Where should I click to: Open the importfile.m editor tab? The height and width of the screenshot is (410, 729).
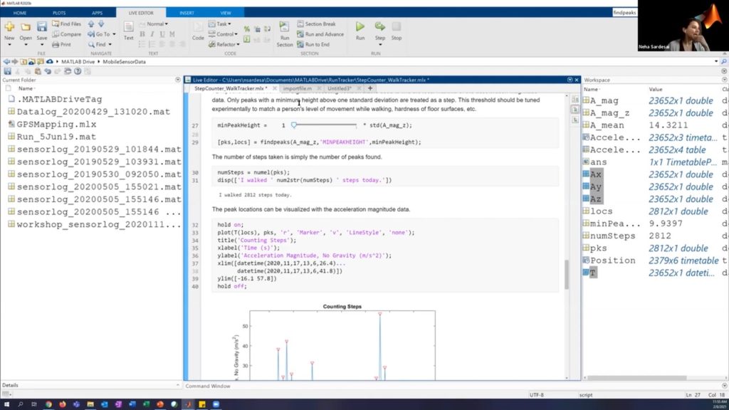[296, 88]
